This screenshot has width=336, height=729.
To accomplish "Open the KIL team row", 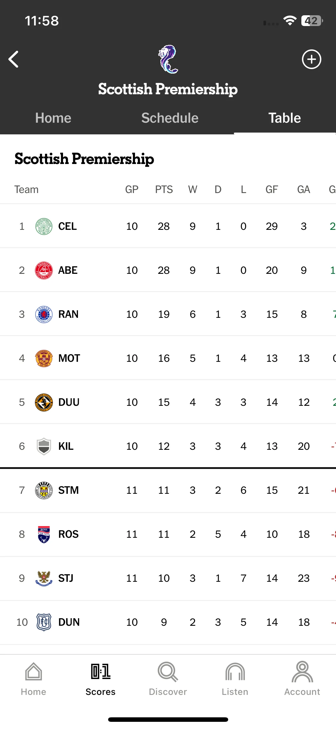I will (x=168, y=446).
